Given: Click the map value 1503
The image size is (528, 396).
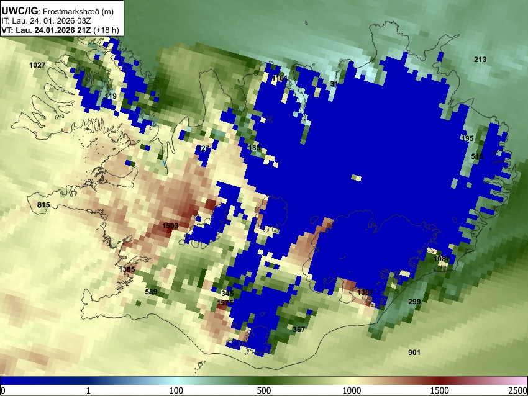Looking at the screenshot, I should (170, 226).
